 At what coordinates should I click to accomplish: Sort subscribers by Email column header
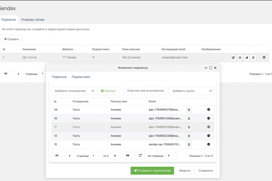click(x=152, y=101)
